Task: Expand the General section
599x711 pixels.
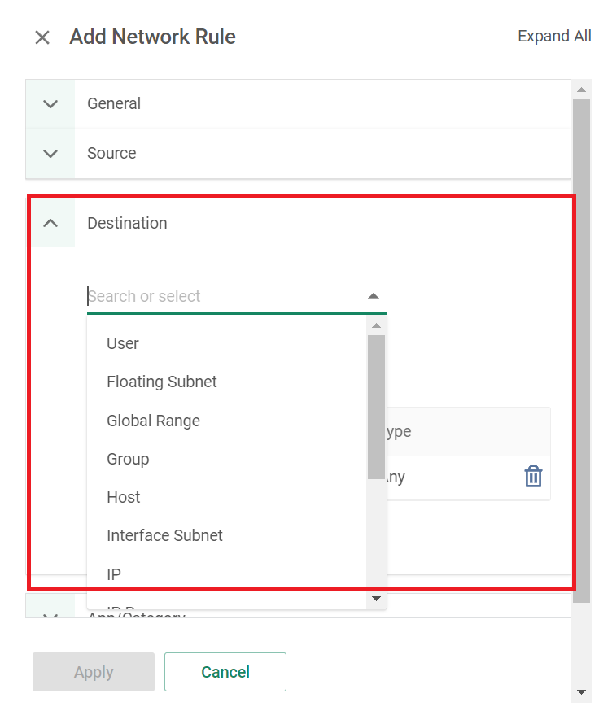Action: coord(50,104)
